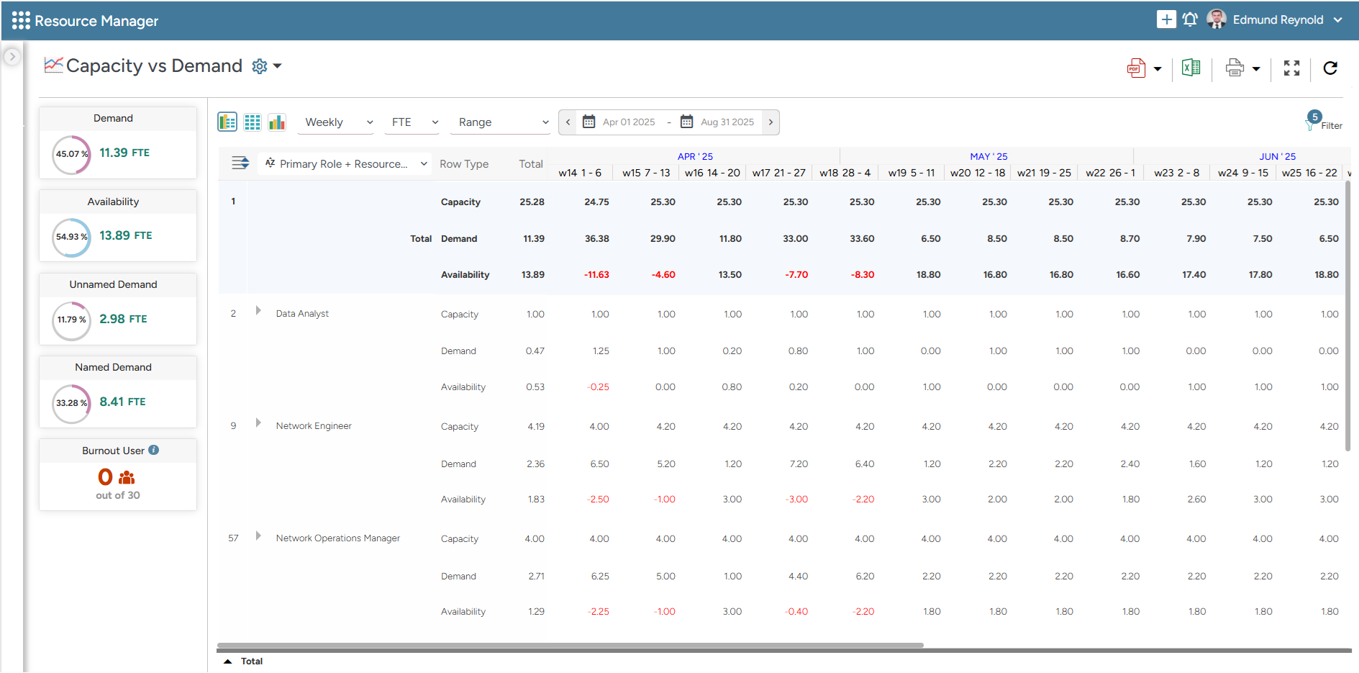Expand the Network Engineer row

point(258,423)
